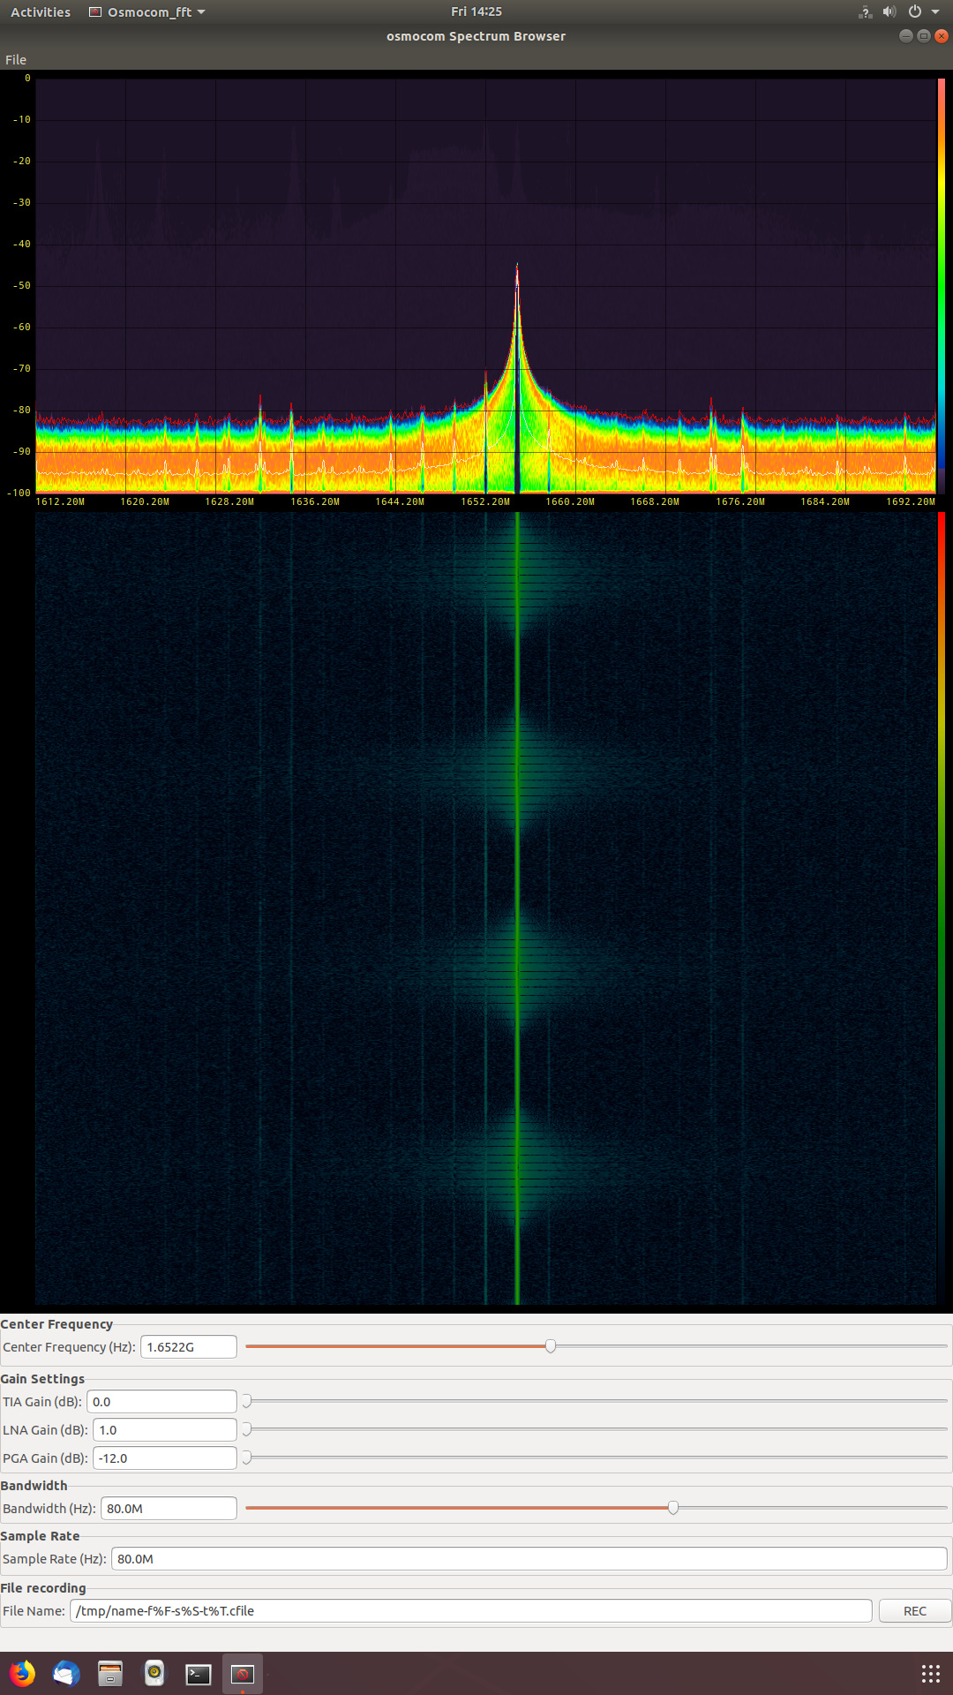
Task: Open the Files manager from the dock
Action: (x=110, y=1673)
